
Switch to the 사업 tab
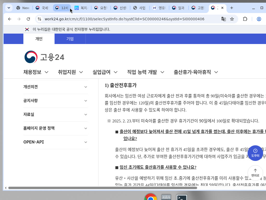pos(140,8)
